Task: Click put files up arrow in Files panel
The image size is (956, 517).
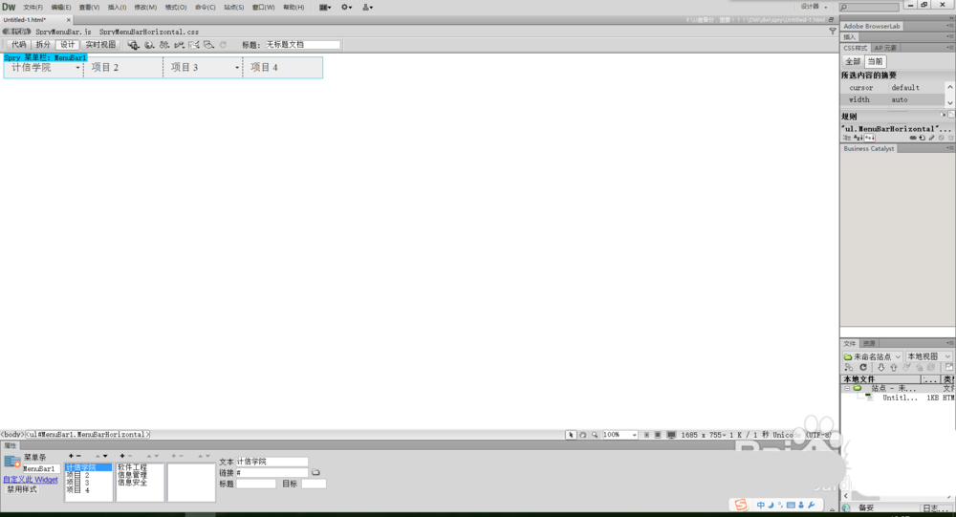Action: coord(894,368)
